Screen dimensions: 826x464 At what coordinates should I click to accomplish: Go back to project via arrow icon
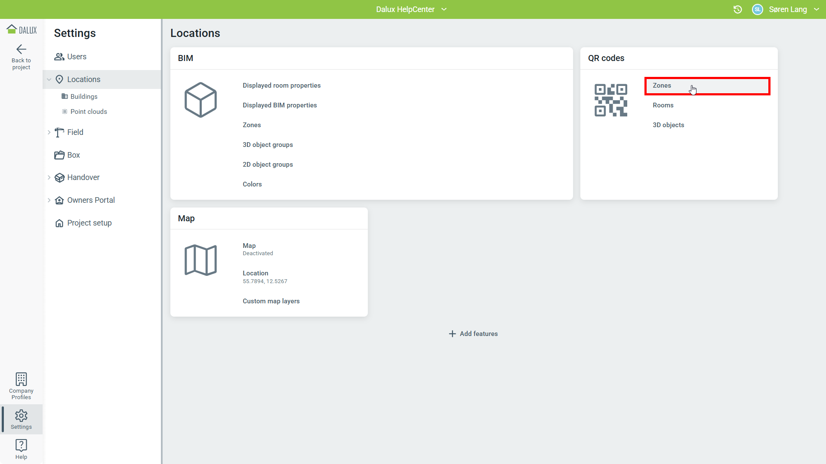point(21,49)
